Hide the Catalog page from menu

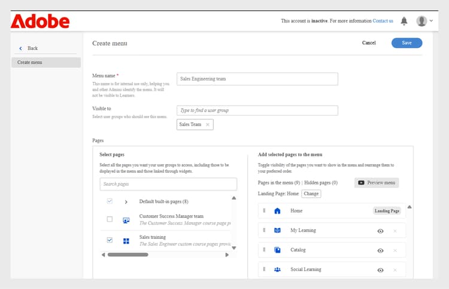click(x=380, y=251)
